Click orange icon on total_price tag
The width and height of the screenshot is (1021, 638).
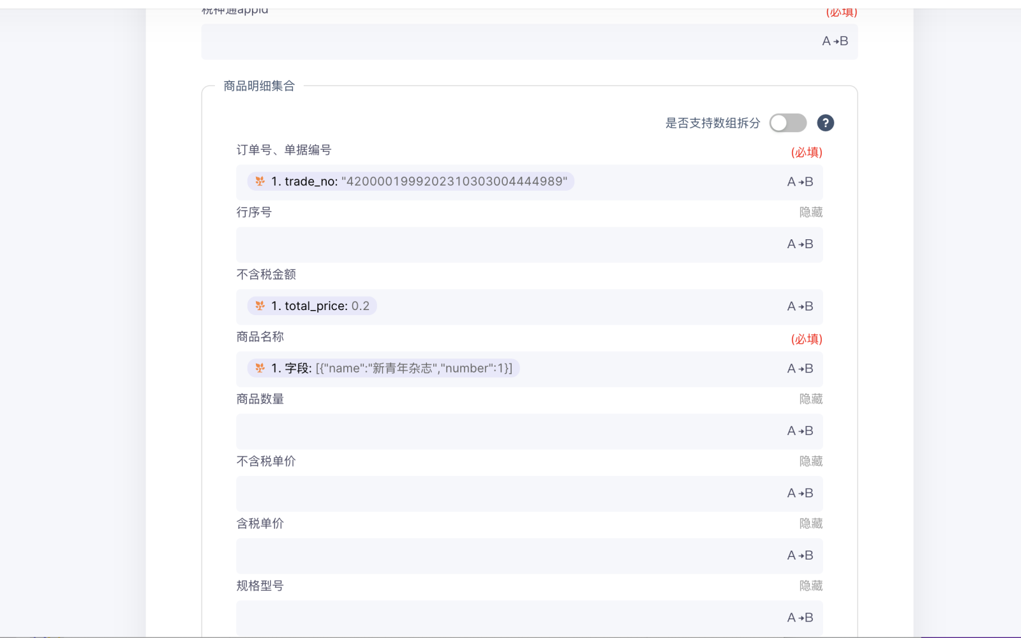260,306
